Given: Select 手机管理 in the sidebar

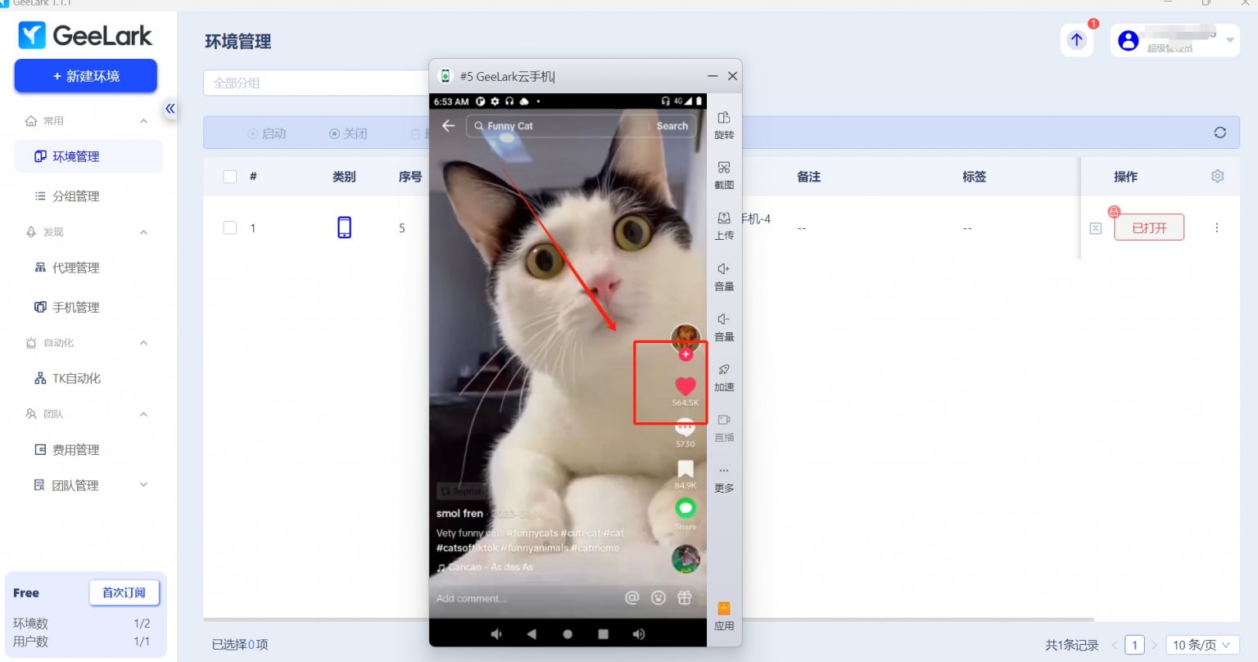Looking at the screenshot, I should click(77, 307).
